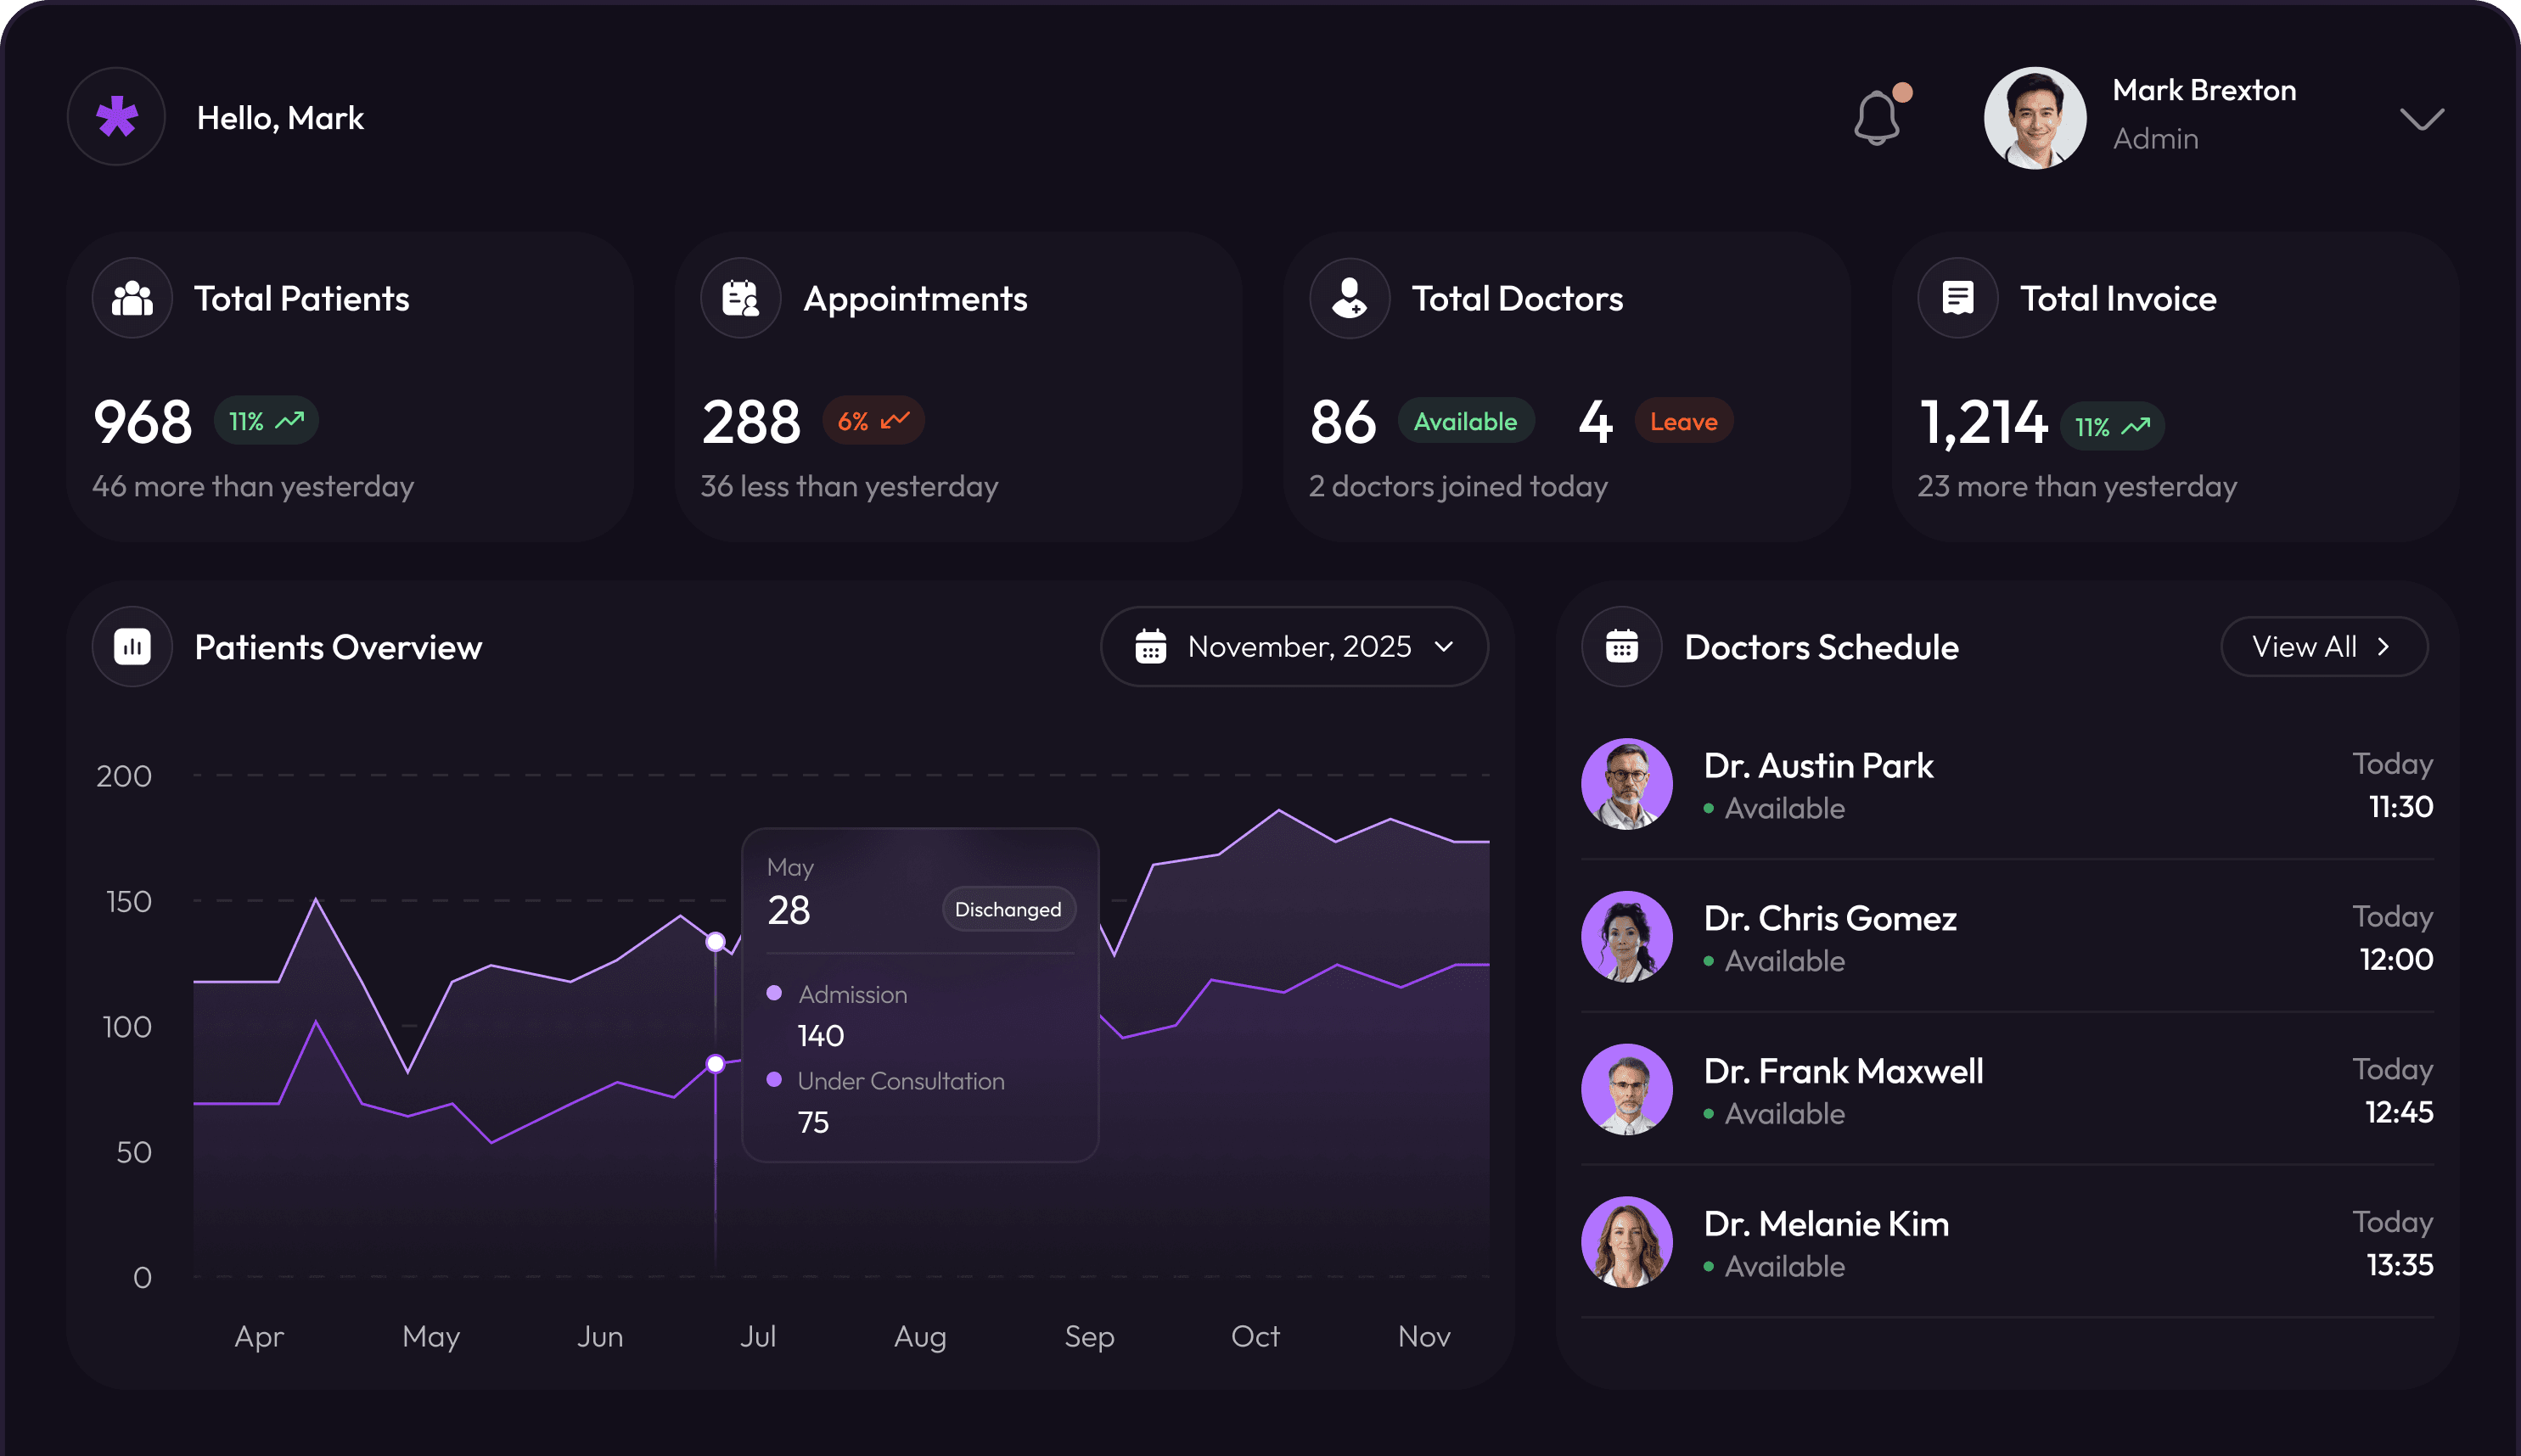Click the Total Invoice document icon
2521x1456 pixels.
pyautogui.click(x=1957, y=298)
